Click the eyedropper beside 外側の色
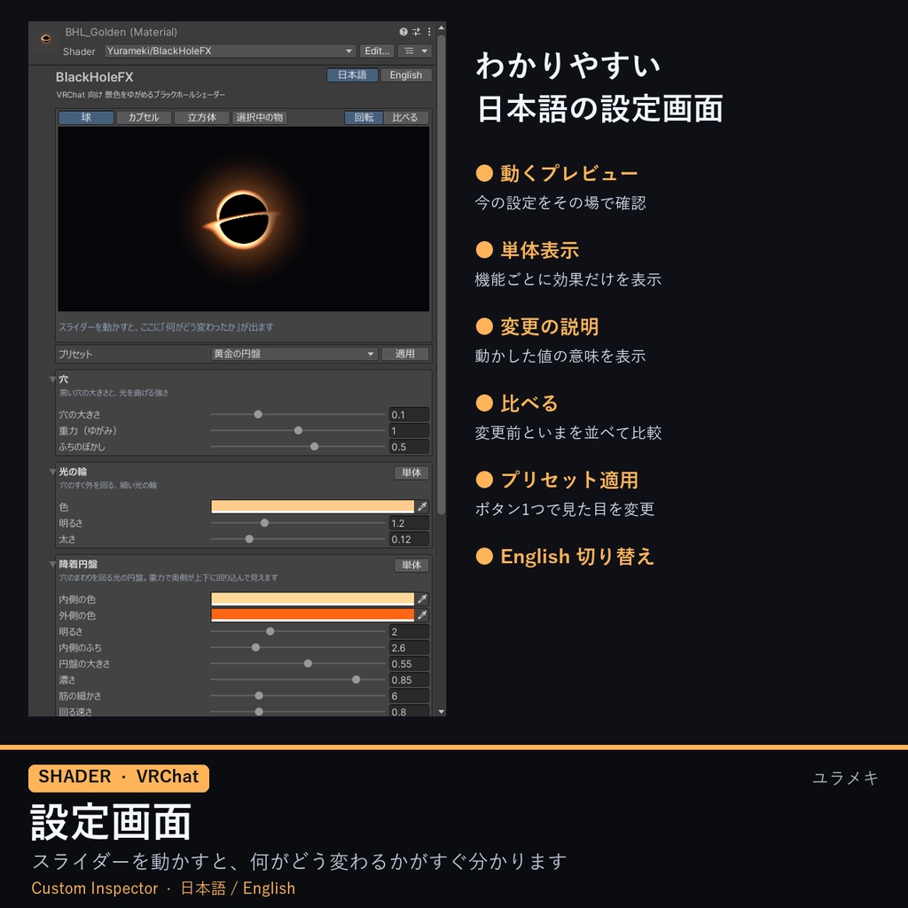Screen dimensions: 908x908 [x=422, y=615]
